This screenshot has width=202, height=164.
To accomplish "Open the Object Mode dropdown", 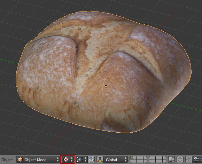I will (38, 159).
